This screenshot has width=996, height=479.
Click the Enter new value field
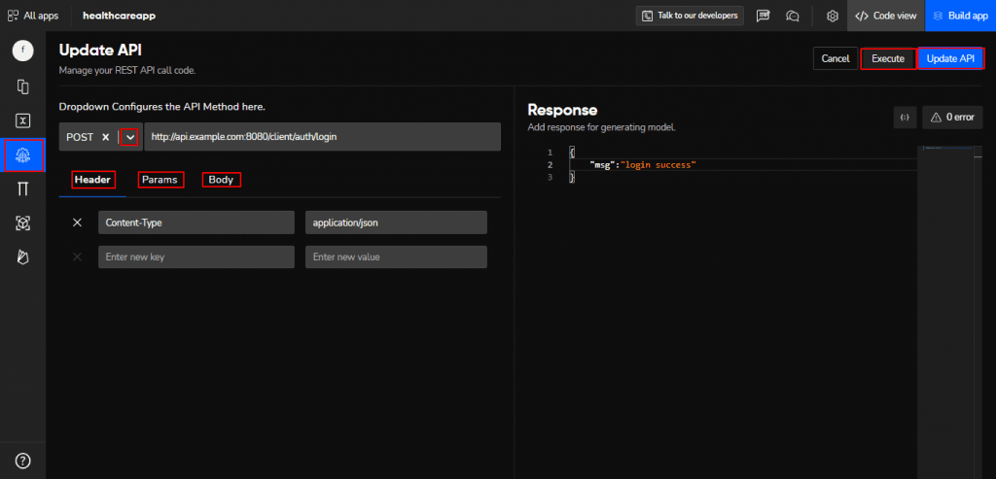point(397,257)
